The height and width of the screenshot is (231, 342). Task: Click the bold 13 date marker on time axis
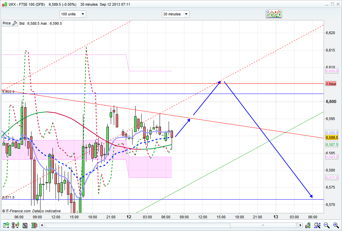coord(276,217)
